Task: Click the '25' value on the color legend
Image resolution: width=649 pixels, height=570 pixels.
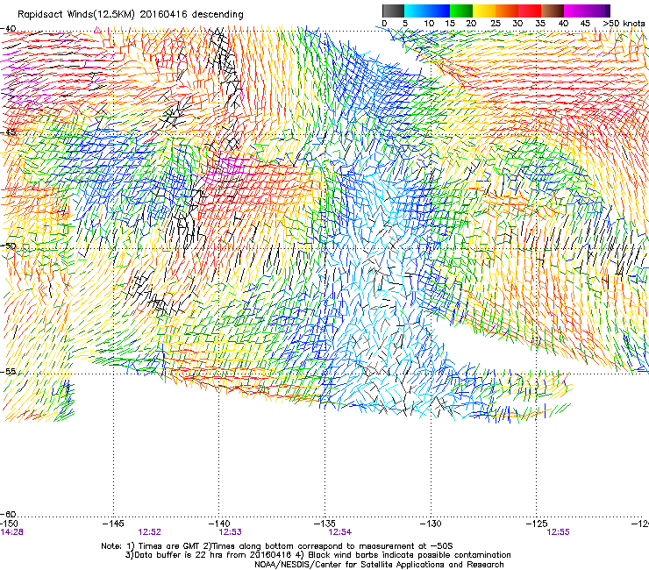Action: (495, 23)
